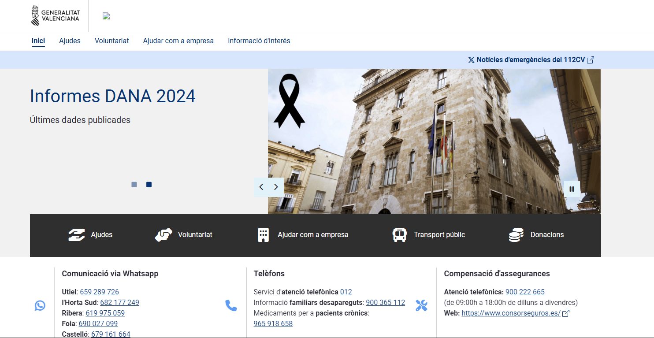Click the Generalitat Valenciana logo
The image size is (654, 338).
tap(56, 16)
